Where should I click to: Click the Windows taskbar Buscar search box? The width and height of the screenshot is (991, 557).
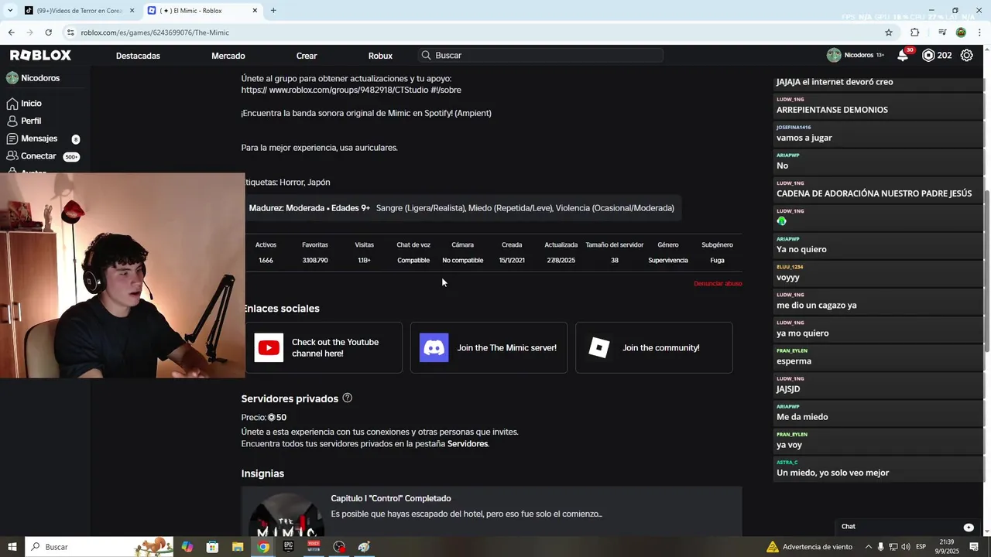tap(101, 547)
